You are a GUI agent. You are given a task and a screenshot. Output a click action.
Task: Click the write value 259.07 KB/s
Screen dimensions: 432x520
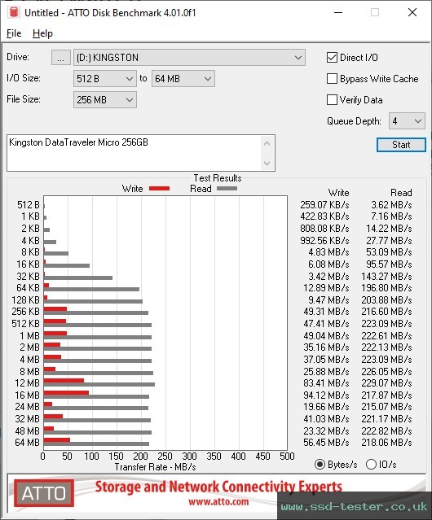(x=324, y=205)
